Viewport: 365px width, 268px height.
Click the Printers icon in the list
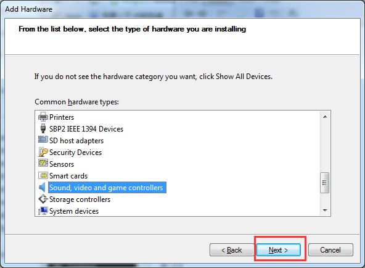coord(43,117)
